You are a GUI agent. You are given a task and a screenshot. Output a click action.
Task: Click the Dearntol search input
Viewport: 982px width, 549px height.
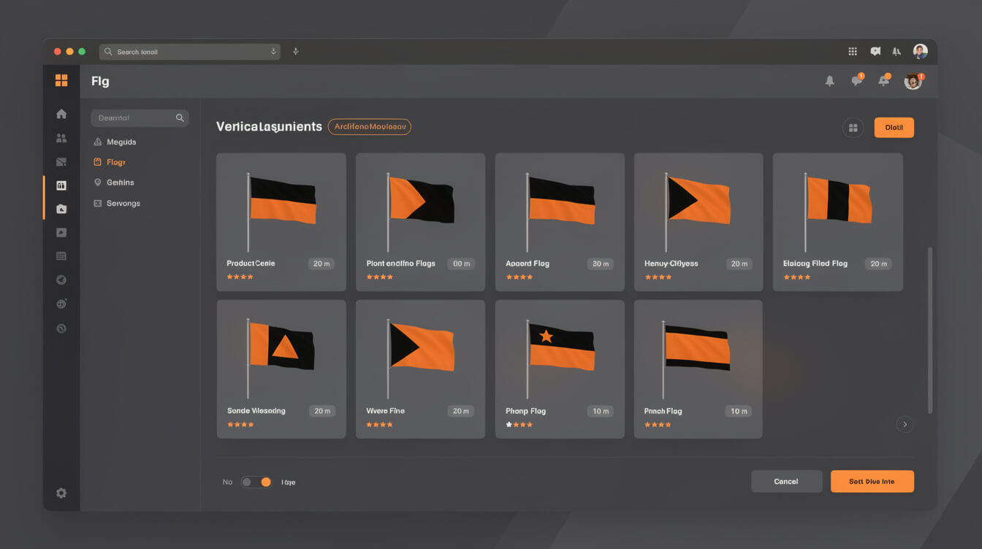[140, 118]
